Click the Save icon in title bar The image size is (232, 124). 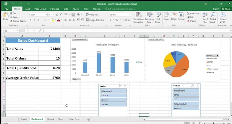[6, 4]
